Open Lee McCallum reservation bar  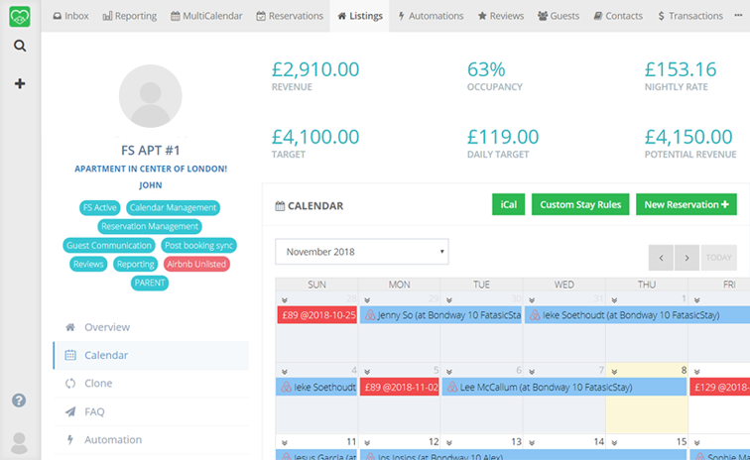[x=564, y=387]
